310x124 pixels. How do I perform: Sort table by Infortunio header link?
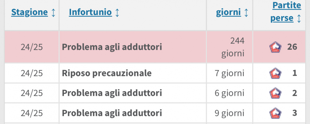[90, 12]
